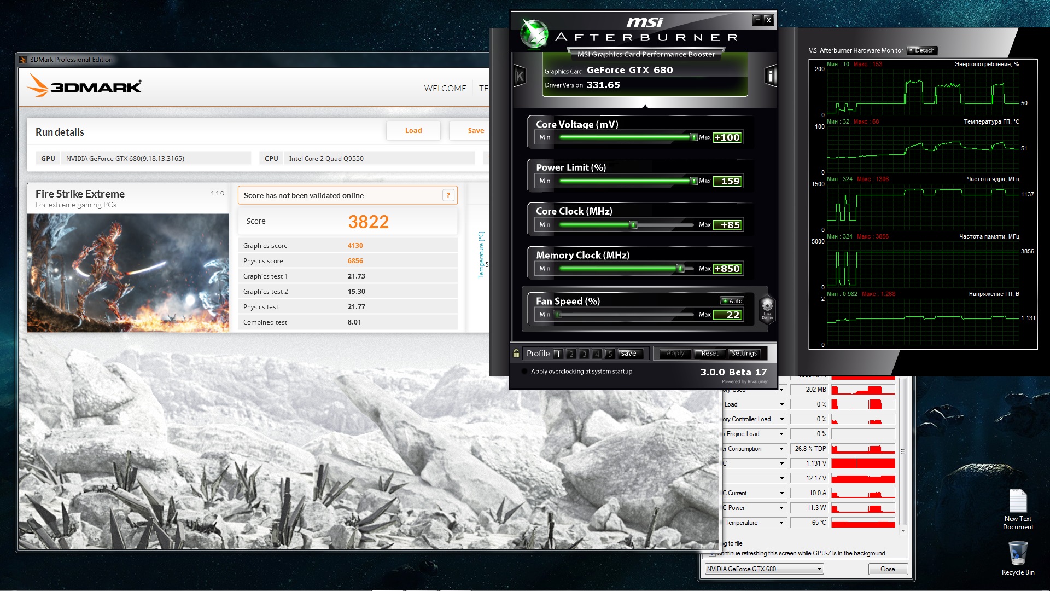The height and width of the screenshot is (591, 1050).
Task: Click the Kombustor K icon
Action: click(520, 76)
